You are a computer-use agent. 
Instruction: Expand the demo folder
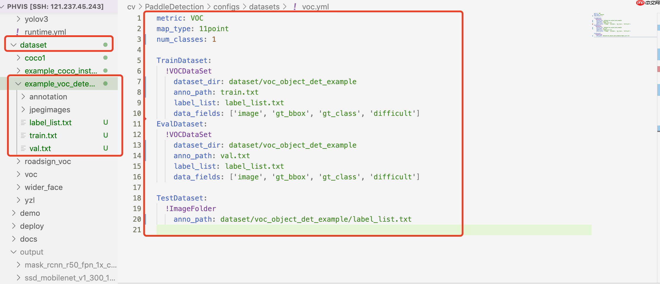pos(14,213)
